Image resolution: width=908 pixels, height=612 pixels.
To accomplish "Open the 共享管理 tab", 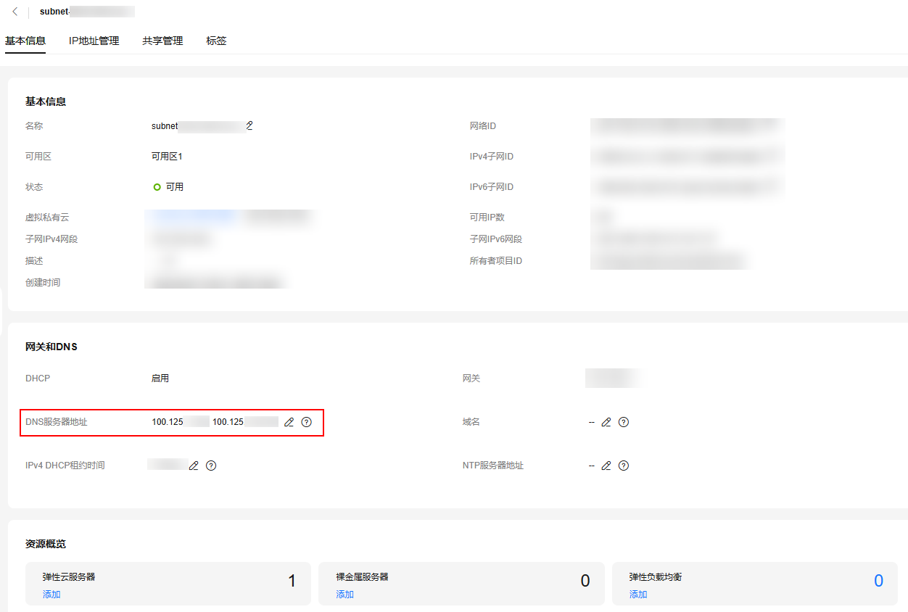I will 163,41.
